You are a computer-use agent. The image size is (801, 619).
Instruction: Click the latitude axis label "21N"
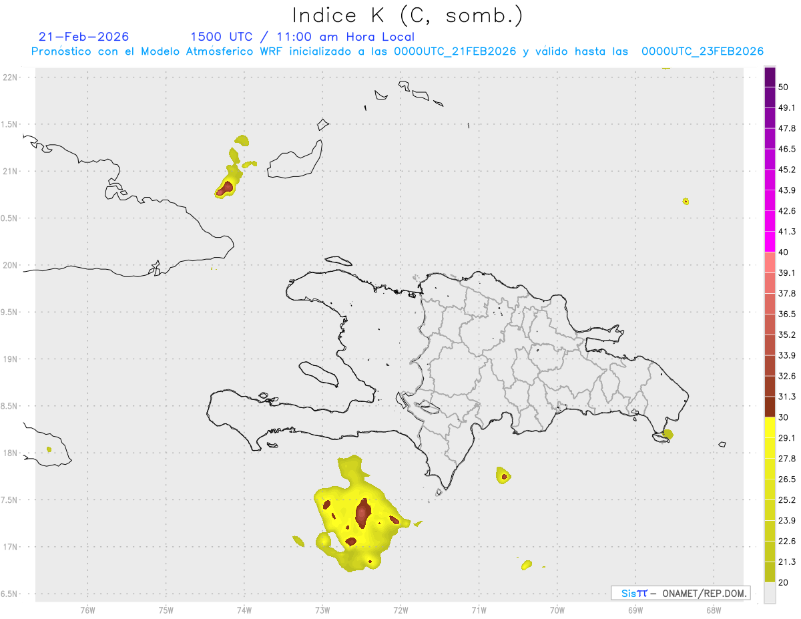point(11,172)
